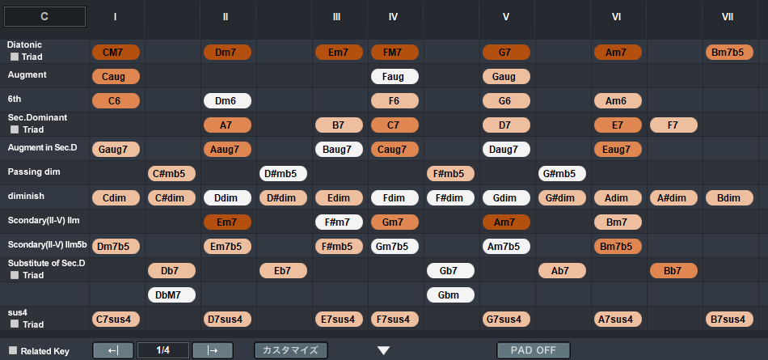The width and height of the screenshot is (768, 360).
Task: Click the previous page arrow button
Action: point(113,350)
